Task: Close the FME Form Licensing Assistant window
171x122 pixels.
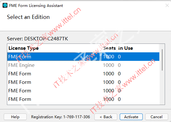Action: pyautogui.click(x=167, y=5)
